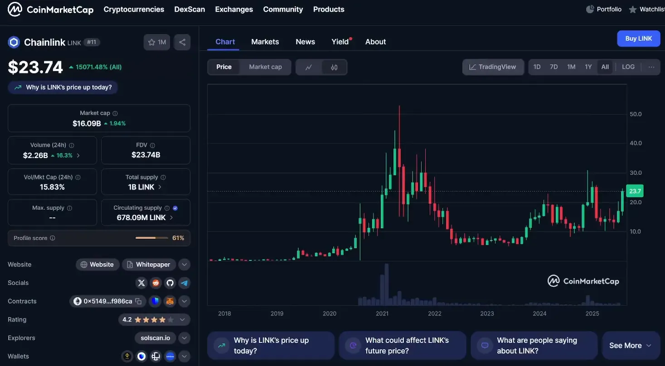This screenshot has width=665, height=366.
Task: Expand the Contracts dropdown chevron
Action: (x=184, y=301)
